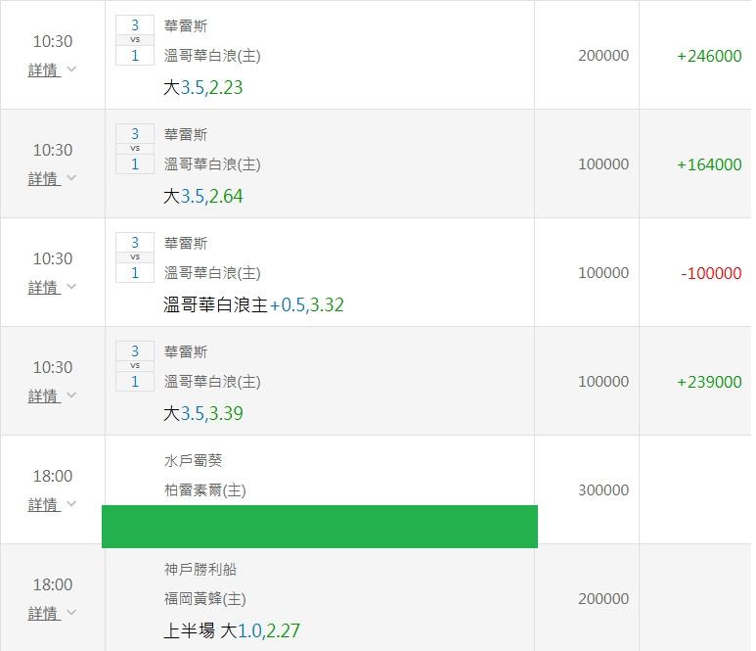756x651 pixels.
Task: Expand chevron beside 詳情 in +164000 row
Action: click(x=71, y=178)
